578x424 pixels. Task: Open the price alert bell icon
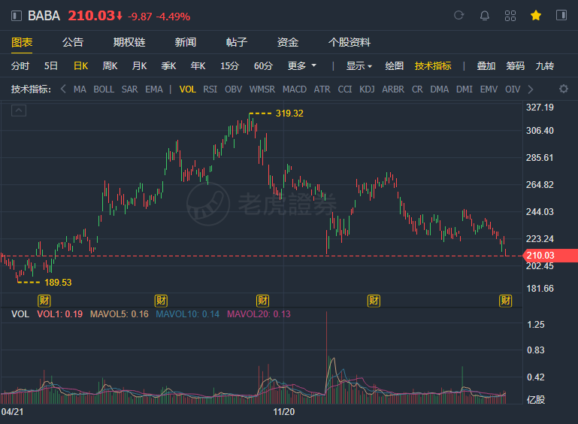[x=485, y=16]
